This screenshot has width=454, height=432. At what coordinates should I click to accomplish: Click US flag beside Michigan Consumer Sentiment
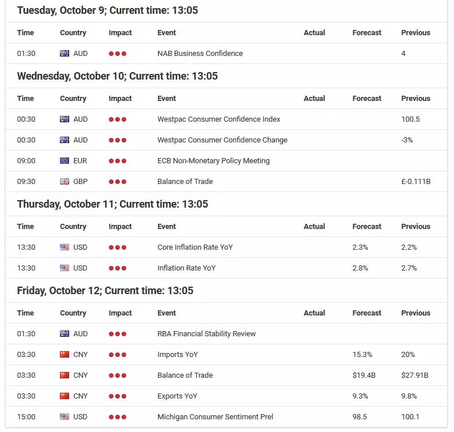pos(65,416)
